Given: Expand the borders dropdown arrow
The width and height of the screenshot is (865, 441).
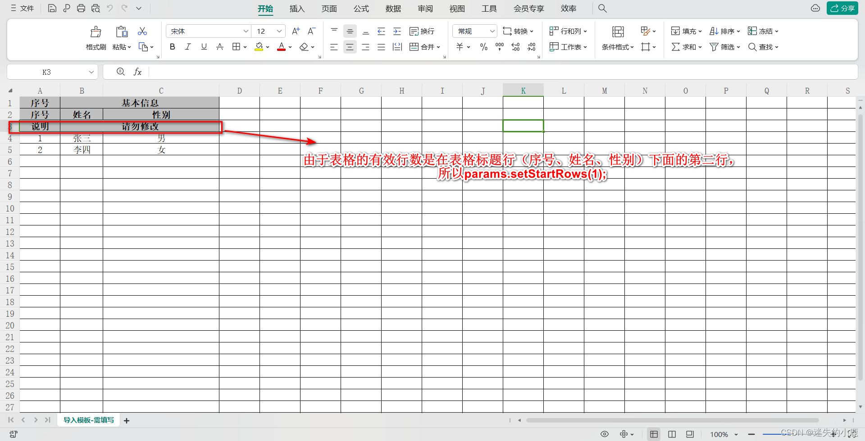Looking at the screenshot, I should click(x=245, y=47).
